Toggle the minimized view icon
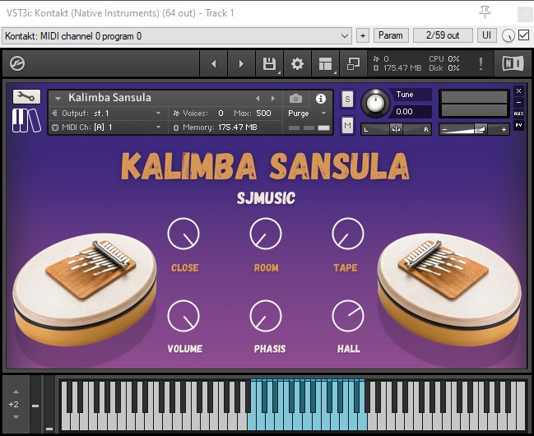Viewport: 534px width, 436px height. [353, 63]
